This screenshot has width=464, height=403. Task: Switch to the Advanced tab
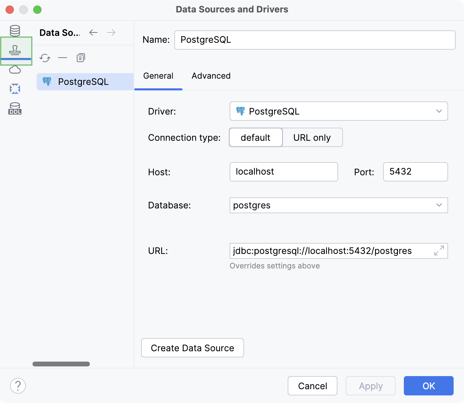211,76
